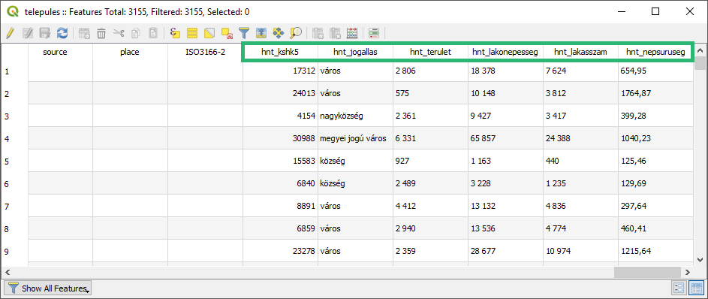Click the New field icon
Image resolution: width=708 pixels, height=299 pixels.
[x=318, y=32]
